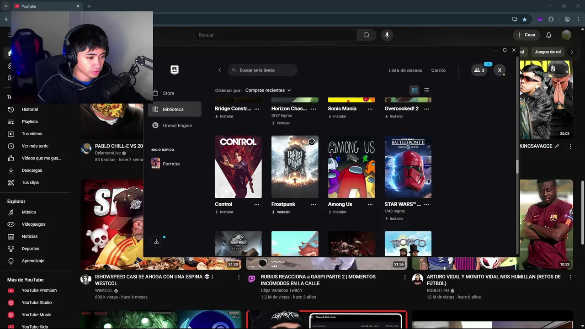Install Frostpunk game
585x329 pixels.
point(281,212)
